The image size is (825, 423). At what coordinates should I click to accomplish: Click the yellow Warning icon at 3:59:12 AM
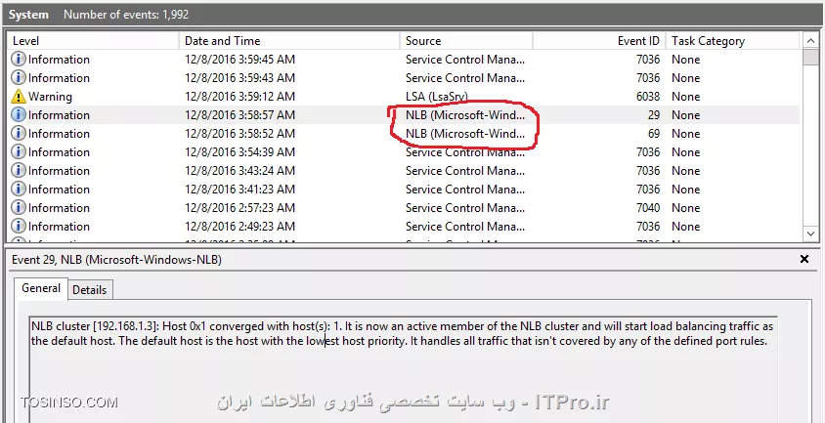[19, 97]
